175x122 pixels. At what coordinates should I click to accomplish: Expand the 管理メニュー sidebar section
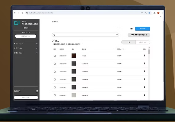pyautogui.click(x=26, y=53)
